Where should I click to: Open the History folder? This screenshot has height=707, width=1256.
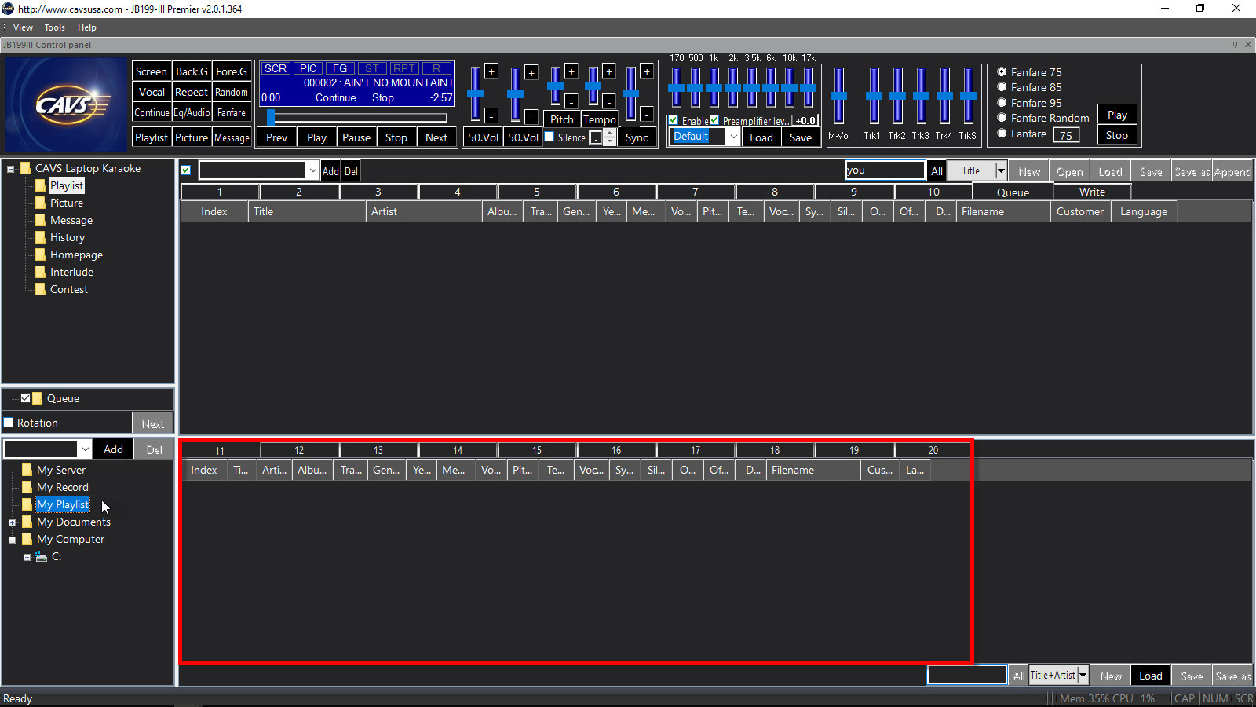pyautogui.click(x=67, y=237)
